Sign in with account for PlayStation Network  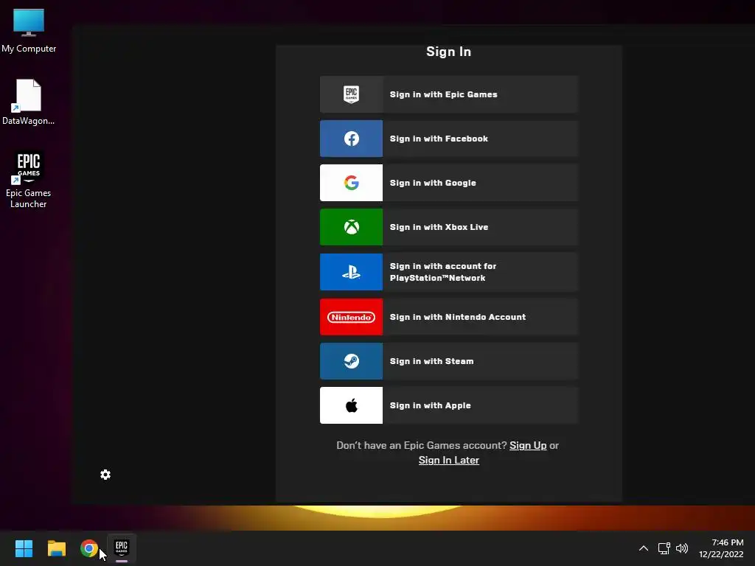click(449, 272)
